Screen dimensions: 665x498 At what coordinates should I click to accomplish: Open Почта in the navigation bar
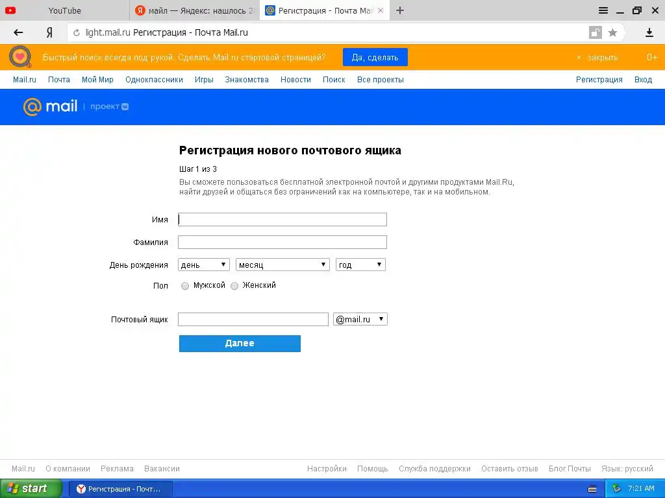59,80
